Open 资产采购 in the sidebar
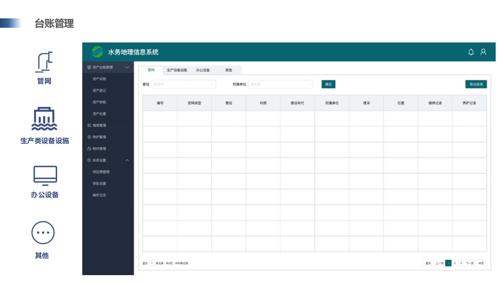Image resolution: width=503 pixels, height=283 pixels. coord(99,79)
